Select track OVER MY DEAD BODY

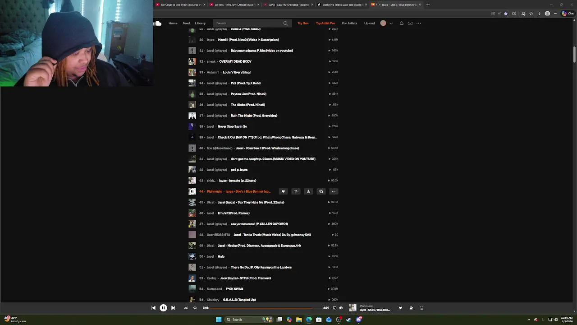coord(235,61)
